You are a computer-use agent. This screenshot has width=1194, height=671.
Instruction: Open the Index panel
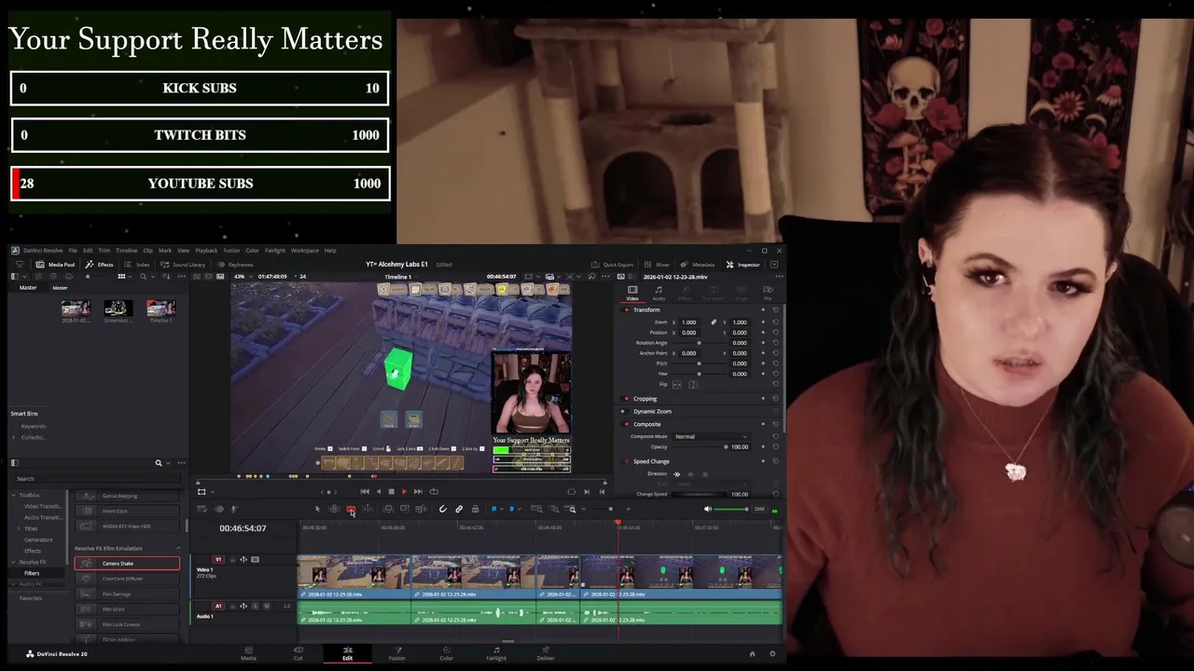click(138, 265)
